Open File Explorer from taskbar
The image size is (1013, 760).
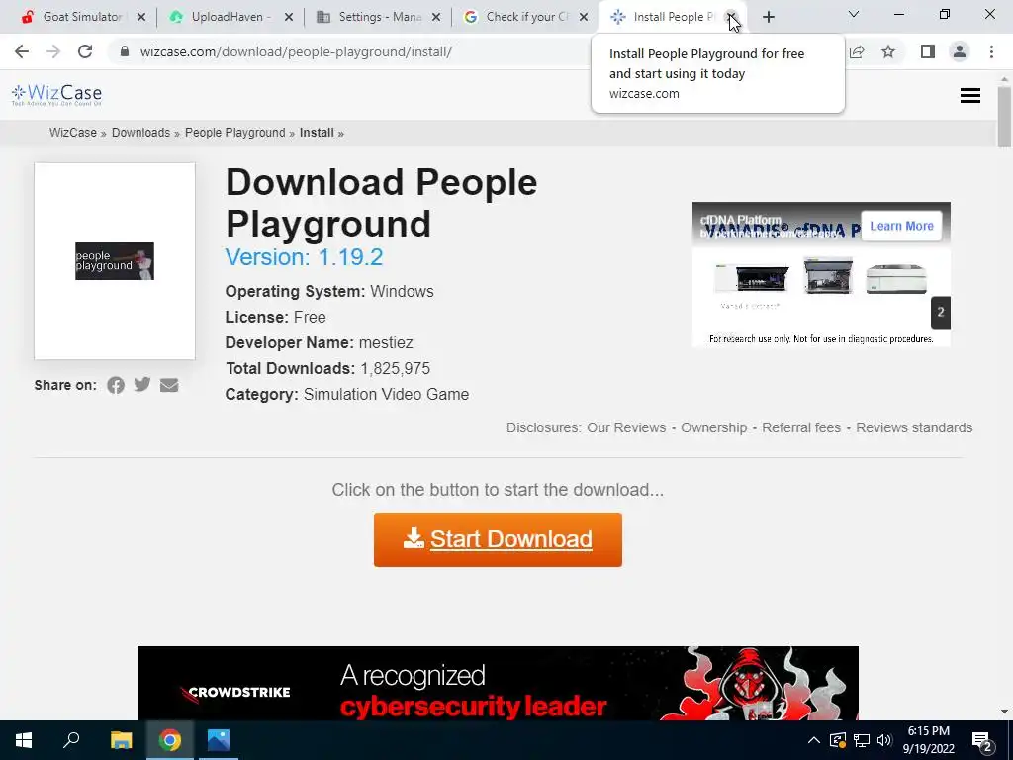point(121,740)
